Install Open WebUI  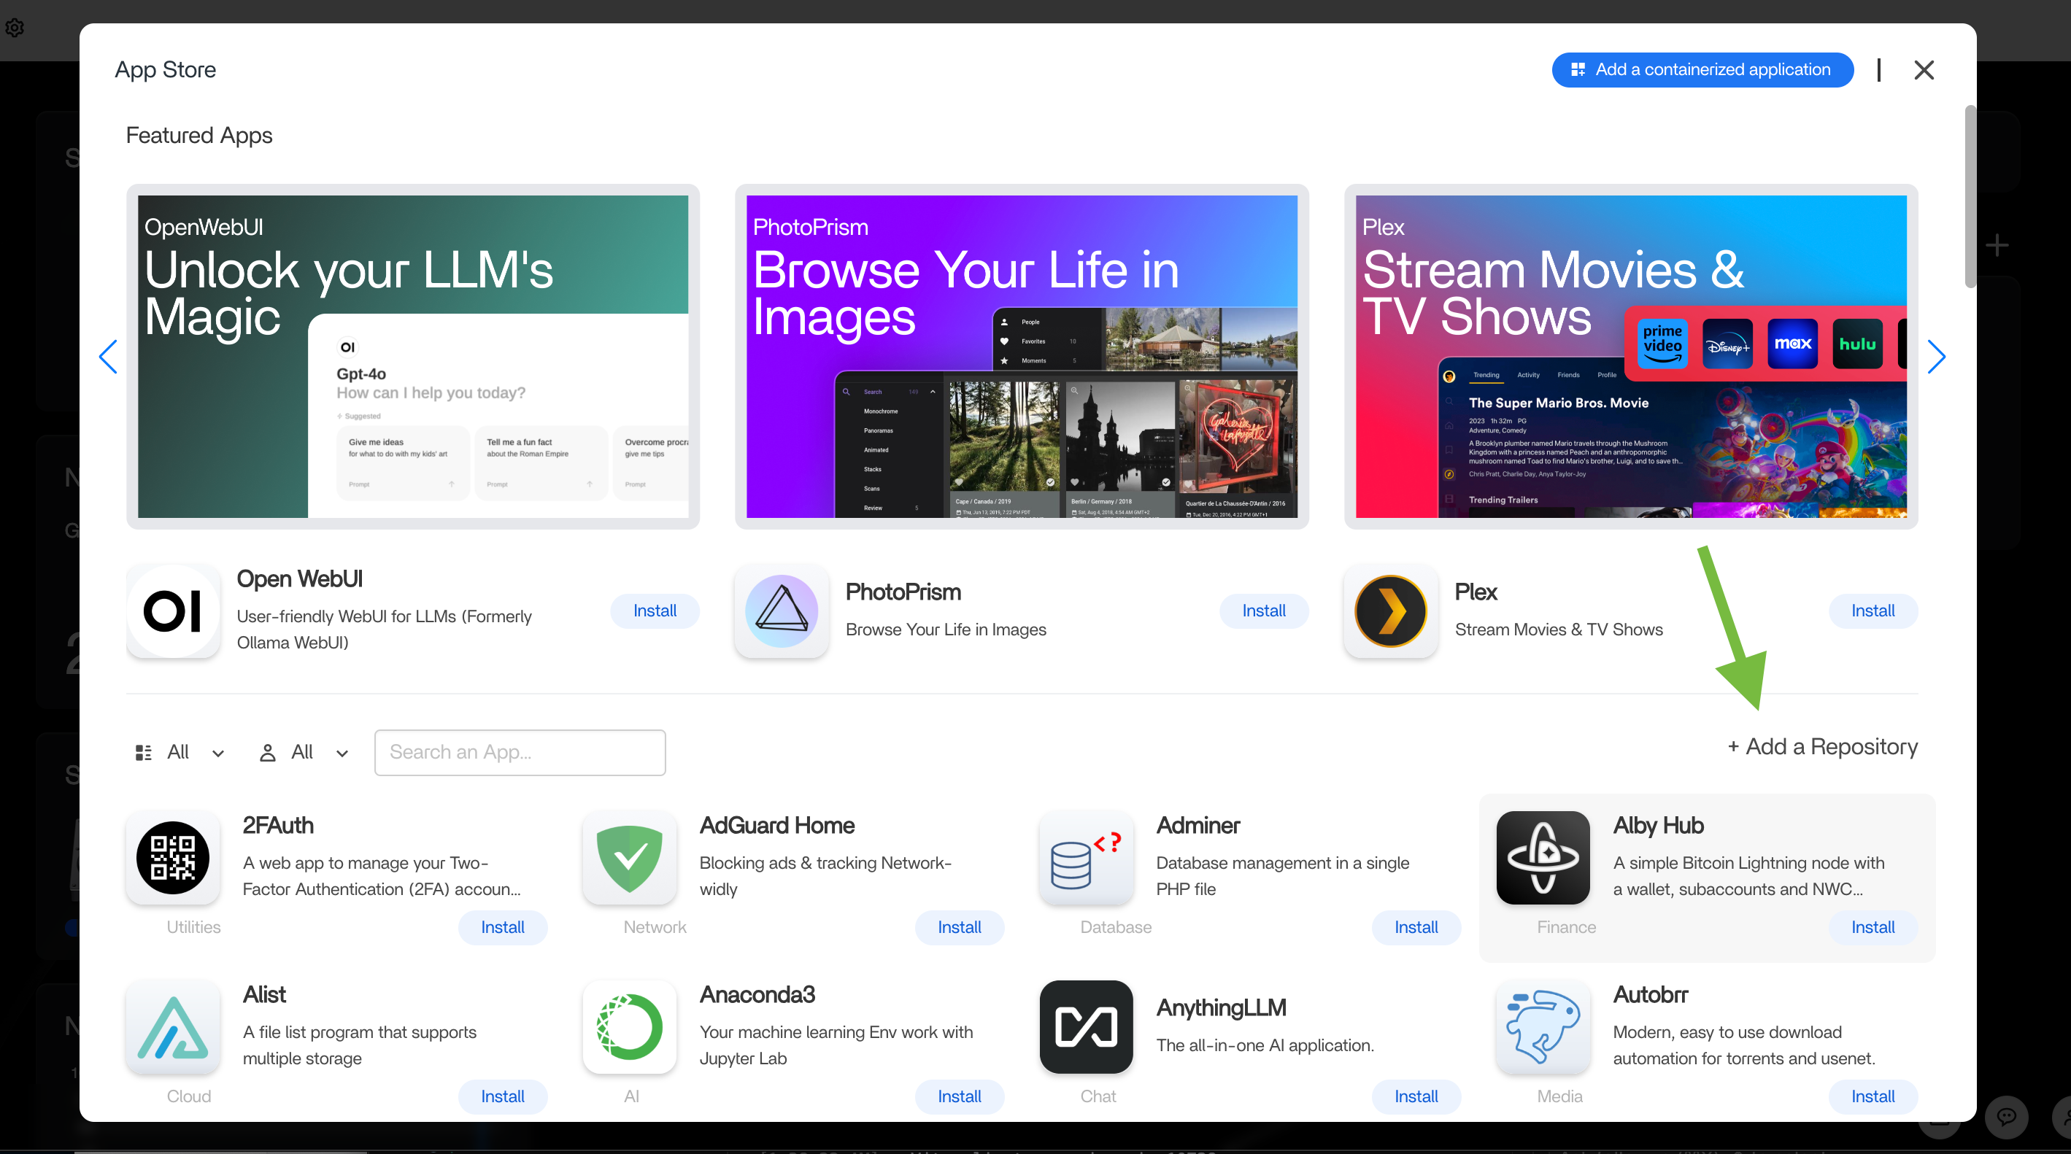pos(655,611)
